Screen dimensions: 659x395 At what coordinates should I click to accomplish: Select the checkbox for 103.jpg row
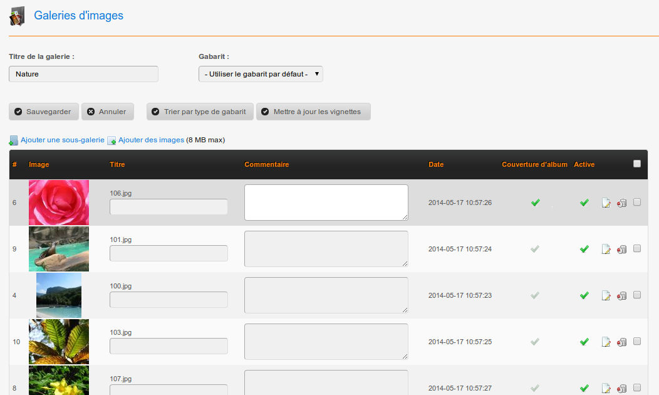(637, 341)
